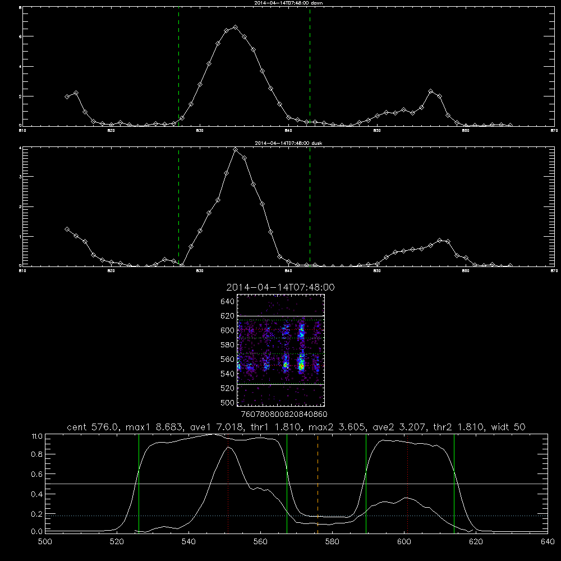Image resolution: width=561 pixels, height=561 pixels.
Task: Click the '640' y-axis label of the spectrogram
Action: tap(228, 302)
